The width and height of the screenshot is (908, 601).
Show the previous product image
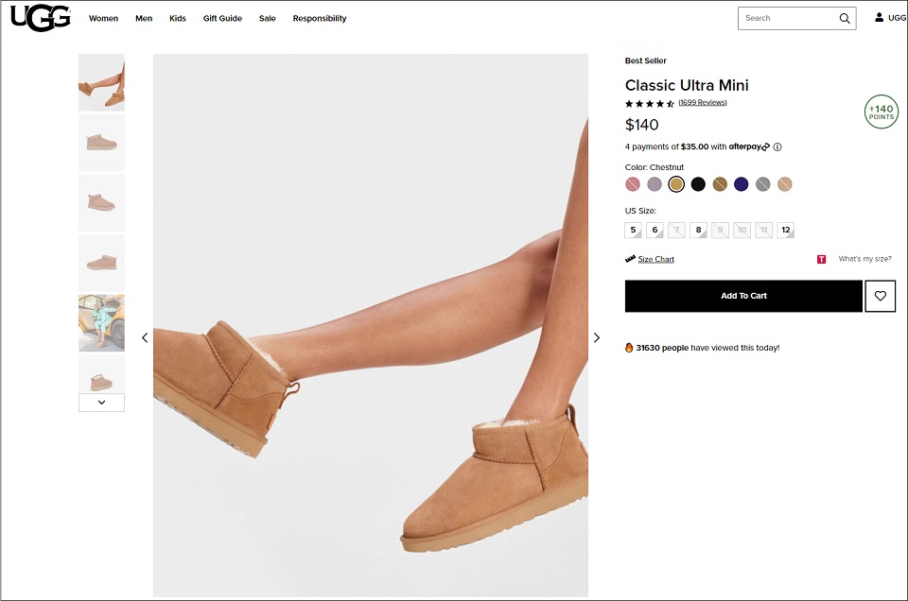tap(145, 337)
